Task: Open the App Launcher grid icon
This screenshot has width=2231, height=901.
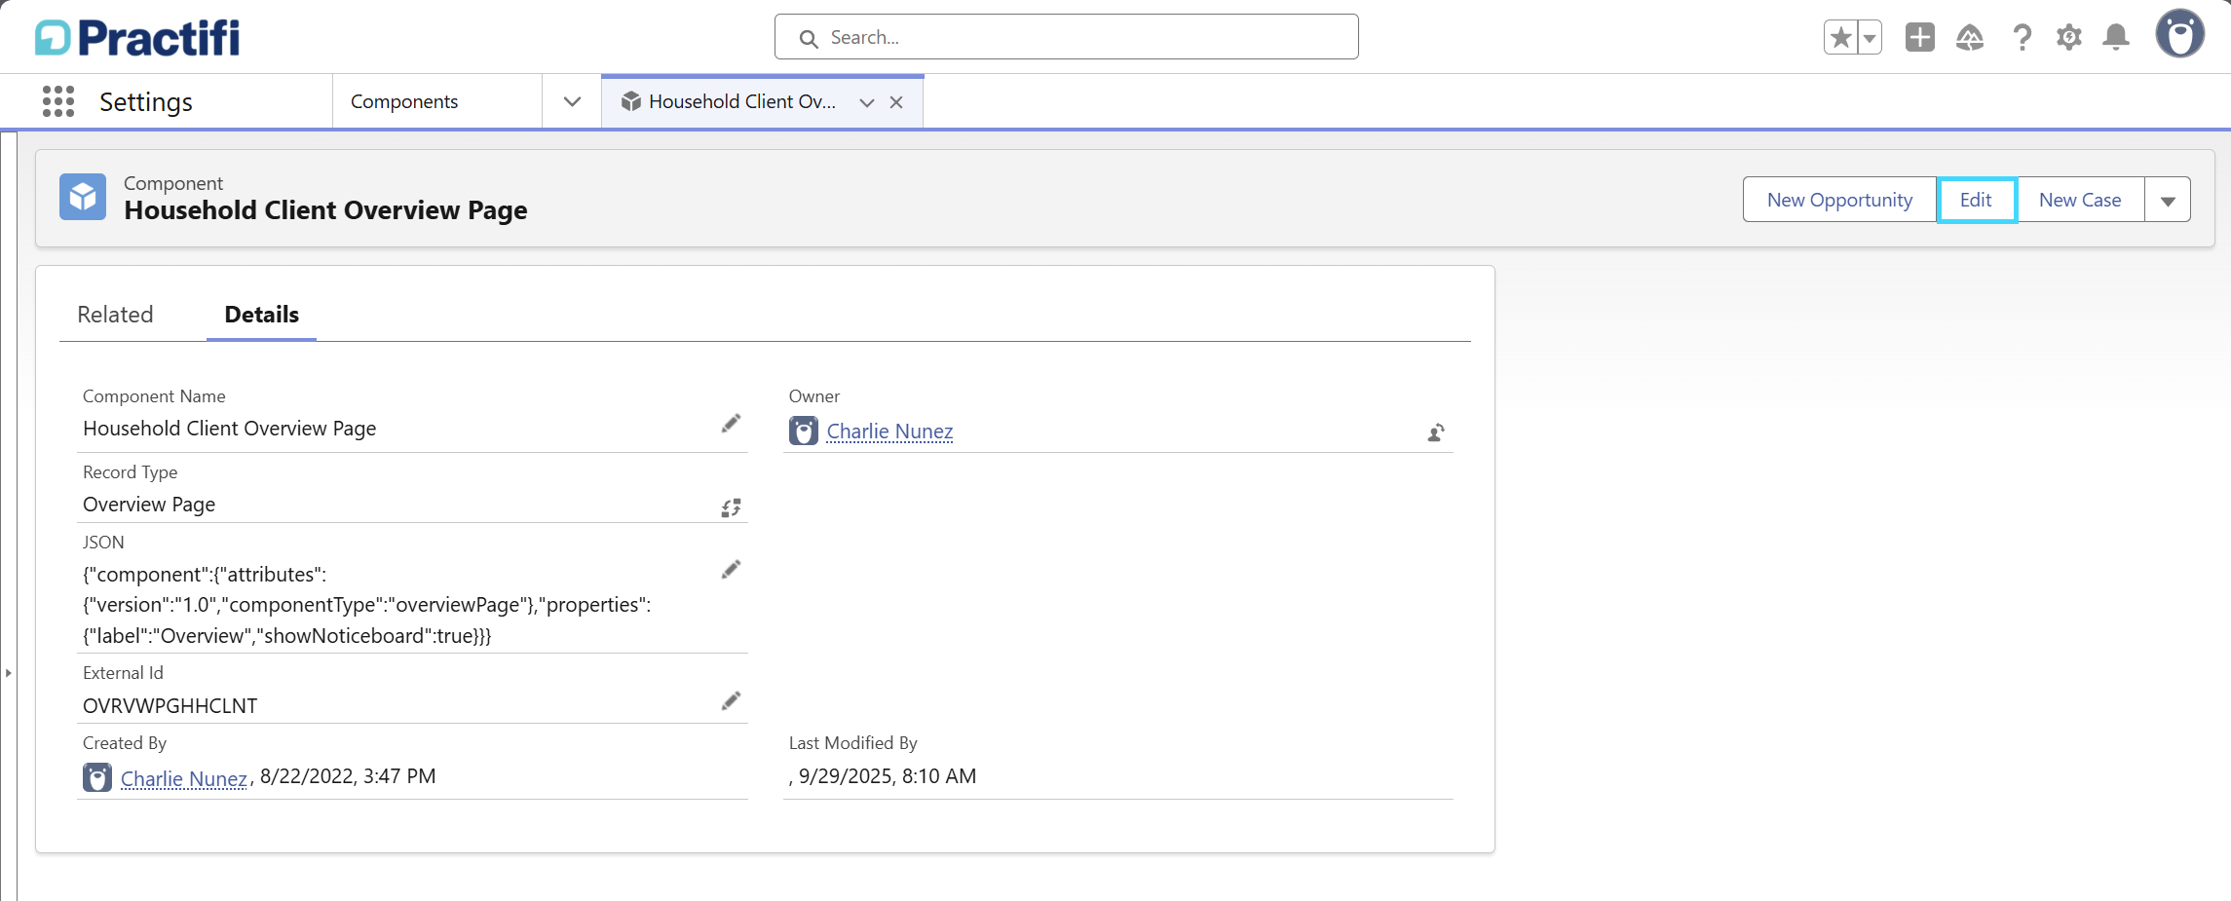Action: pyautogui.click(x=58, y=101)
